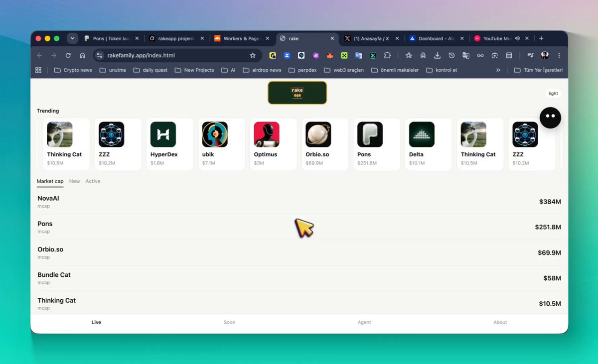Open the web3 araçları bookmark folder
Image resolution: width=598 pixels, height=364 pixels.
click(344, 70)
